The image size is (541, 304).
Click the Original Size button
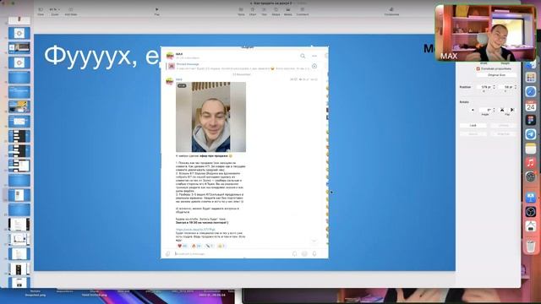(496, 75)
